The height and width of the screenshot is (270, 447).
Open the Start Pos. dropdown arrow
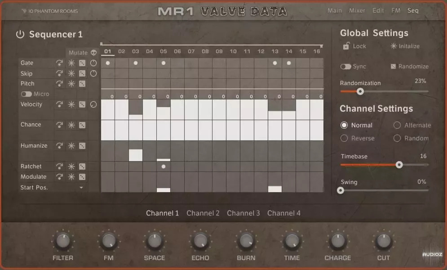tap(81, 188)
